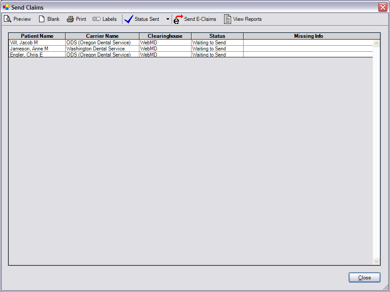390x292 pixels.
Task: Click the Send E-Claims toolbar label
Action: 200,19
